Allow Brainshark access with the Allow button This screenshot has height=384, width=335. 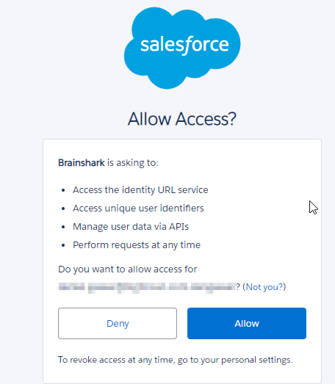point(247,323)
